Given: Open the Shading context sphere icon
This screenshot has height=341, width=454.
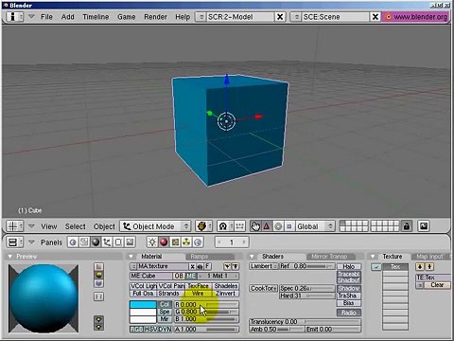Looking at the screenshot, I should 96,242.
